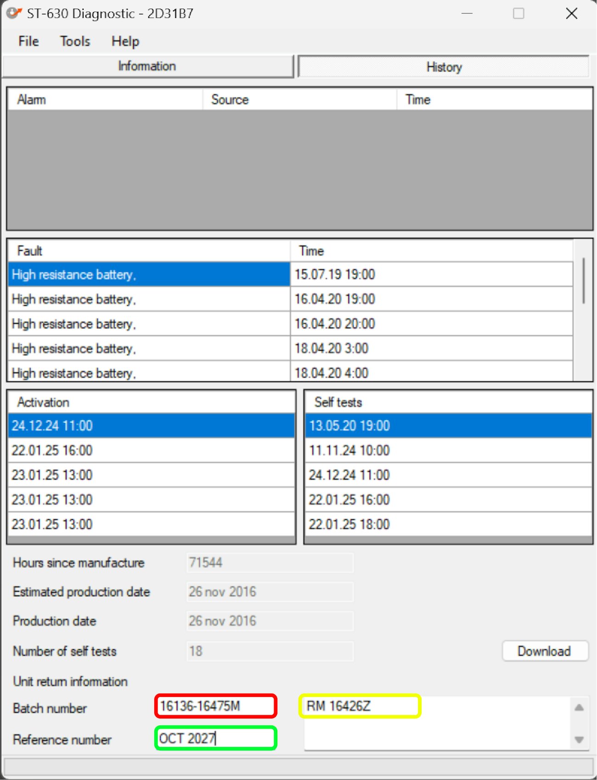Click the Batch number input field
Screen dimensions: 597x780
pos(215,706)
